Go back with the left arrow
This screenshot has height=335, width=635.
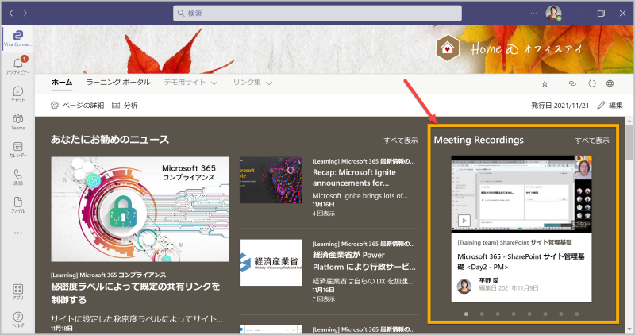pos(11,13)
